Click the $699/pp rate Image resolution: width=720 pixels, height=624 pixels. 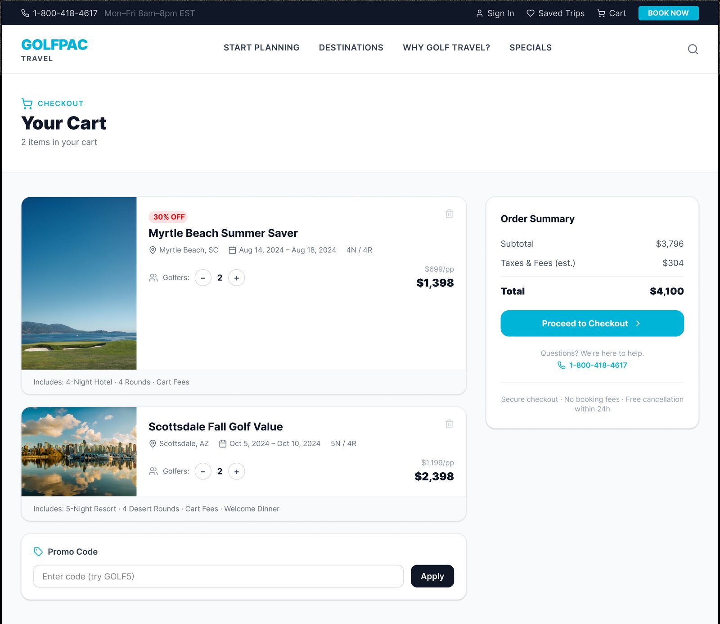439,269
